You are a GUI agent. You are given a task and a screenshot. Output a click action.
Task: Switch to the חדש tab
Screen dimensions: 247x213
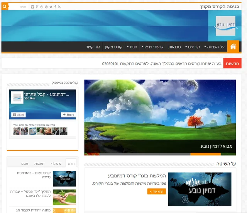tap(71, 164)
